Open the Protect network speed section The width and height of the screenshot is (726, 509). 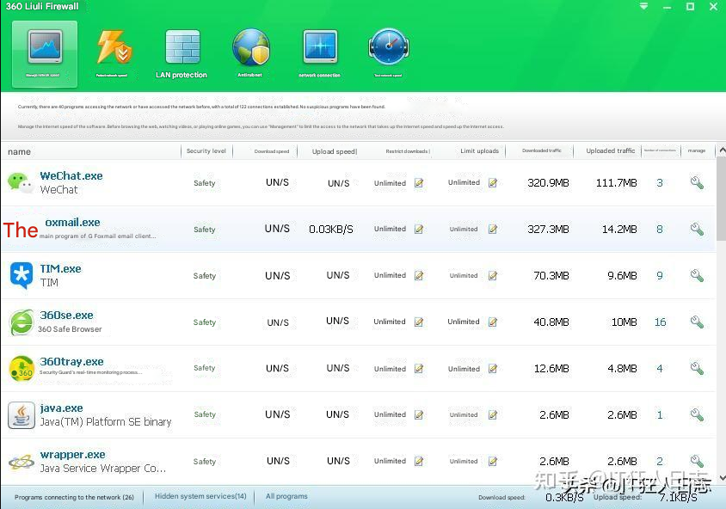click(113, 53)
